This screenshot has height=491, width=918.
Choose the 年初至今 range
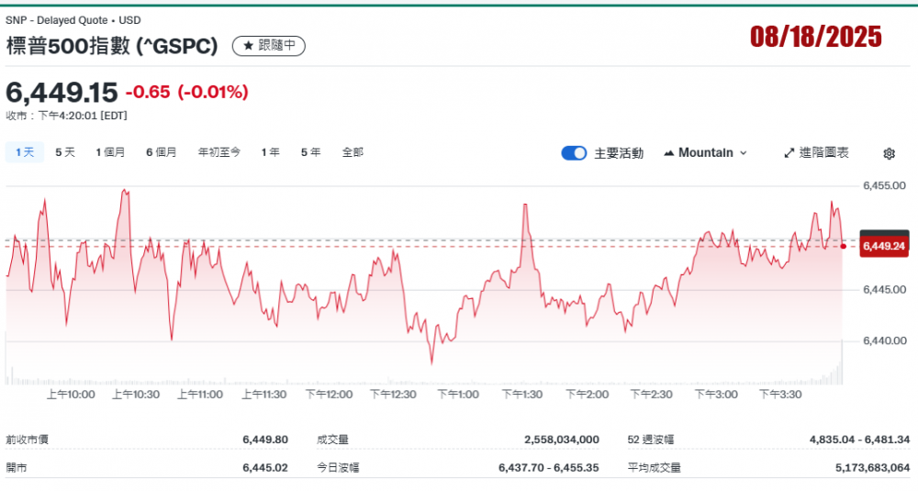[x=219, y=152]
